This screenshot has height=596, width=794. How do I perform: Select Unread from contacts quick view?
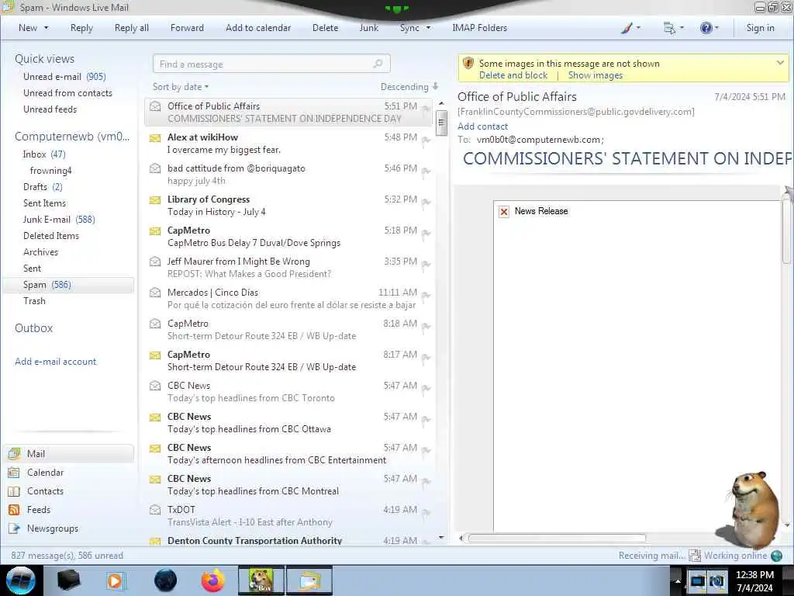[x=68, y=93]
